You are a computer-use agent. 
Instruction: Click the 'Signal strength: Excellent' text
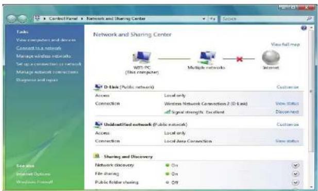pos(198,112)
